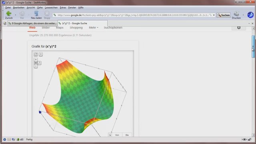The image size is (256, 144).
Task: Open the Hilfe menu
Action: pyautogui.click(x=81, y=8)
